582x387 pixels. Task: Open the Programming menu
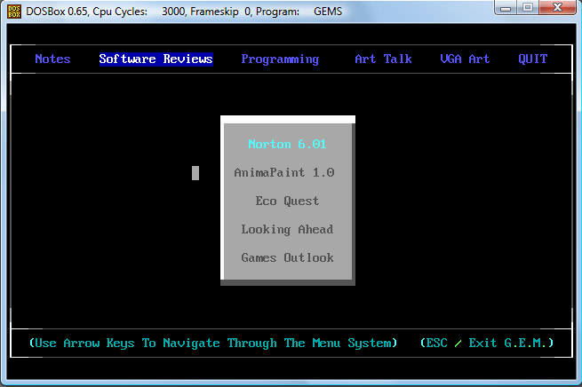pos(280,59)
